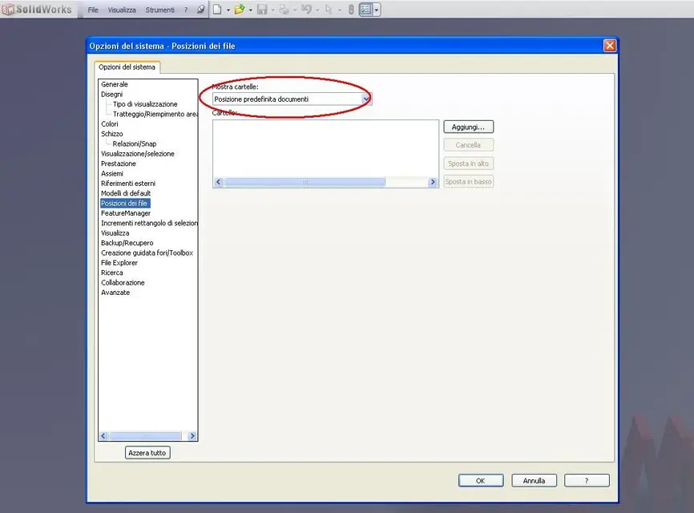Click the options tree horizontal scrollbar thumb
The width and height of the screenshot is (694, 513).
pos(146,436)
